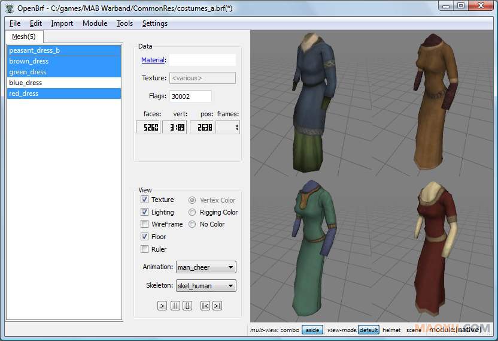Click the faces count display
This screenshot has height=341, width=498.
click(148, 127)
